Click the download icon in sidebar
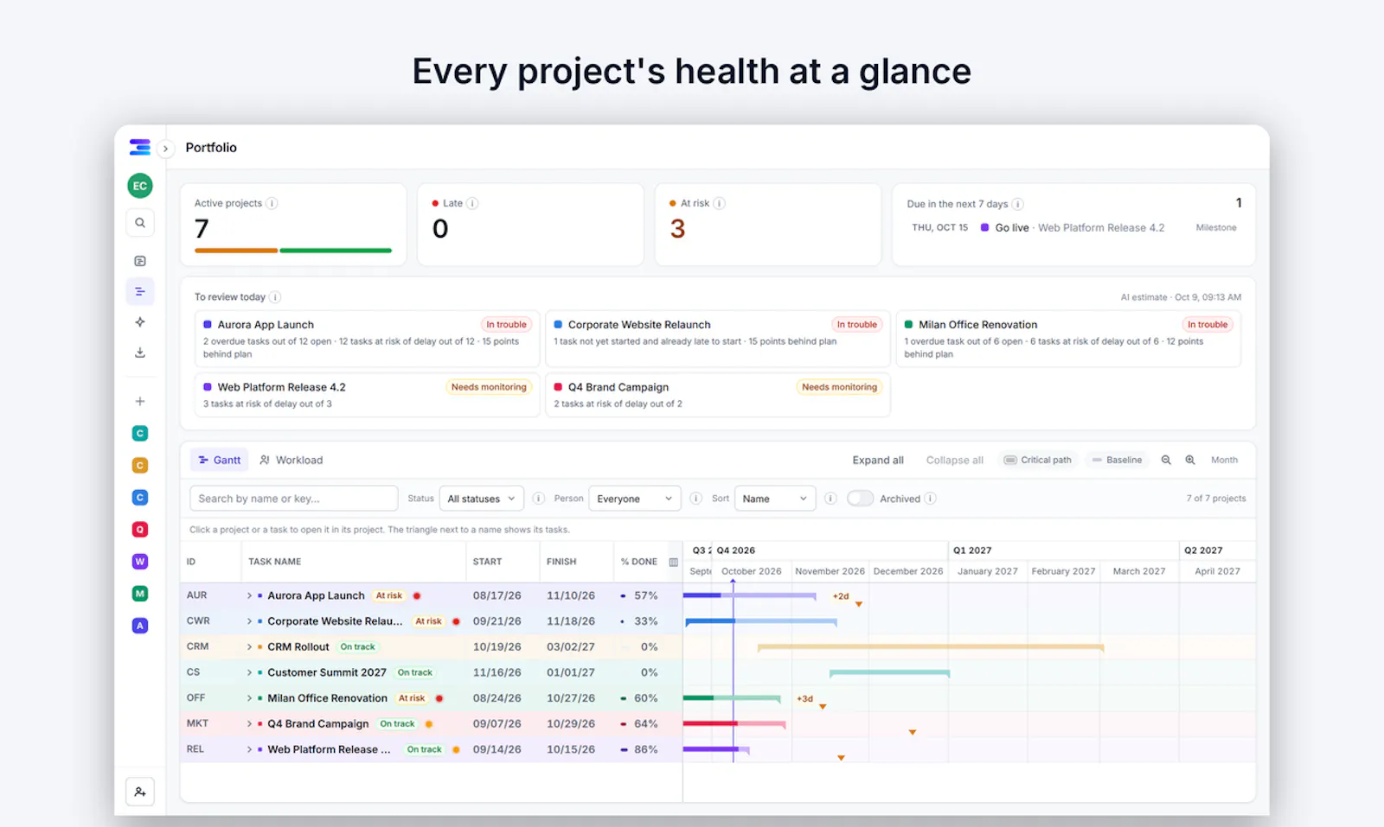 (140, 353)
